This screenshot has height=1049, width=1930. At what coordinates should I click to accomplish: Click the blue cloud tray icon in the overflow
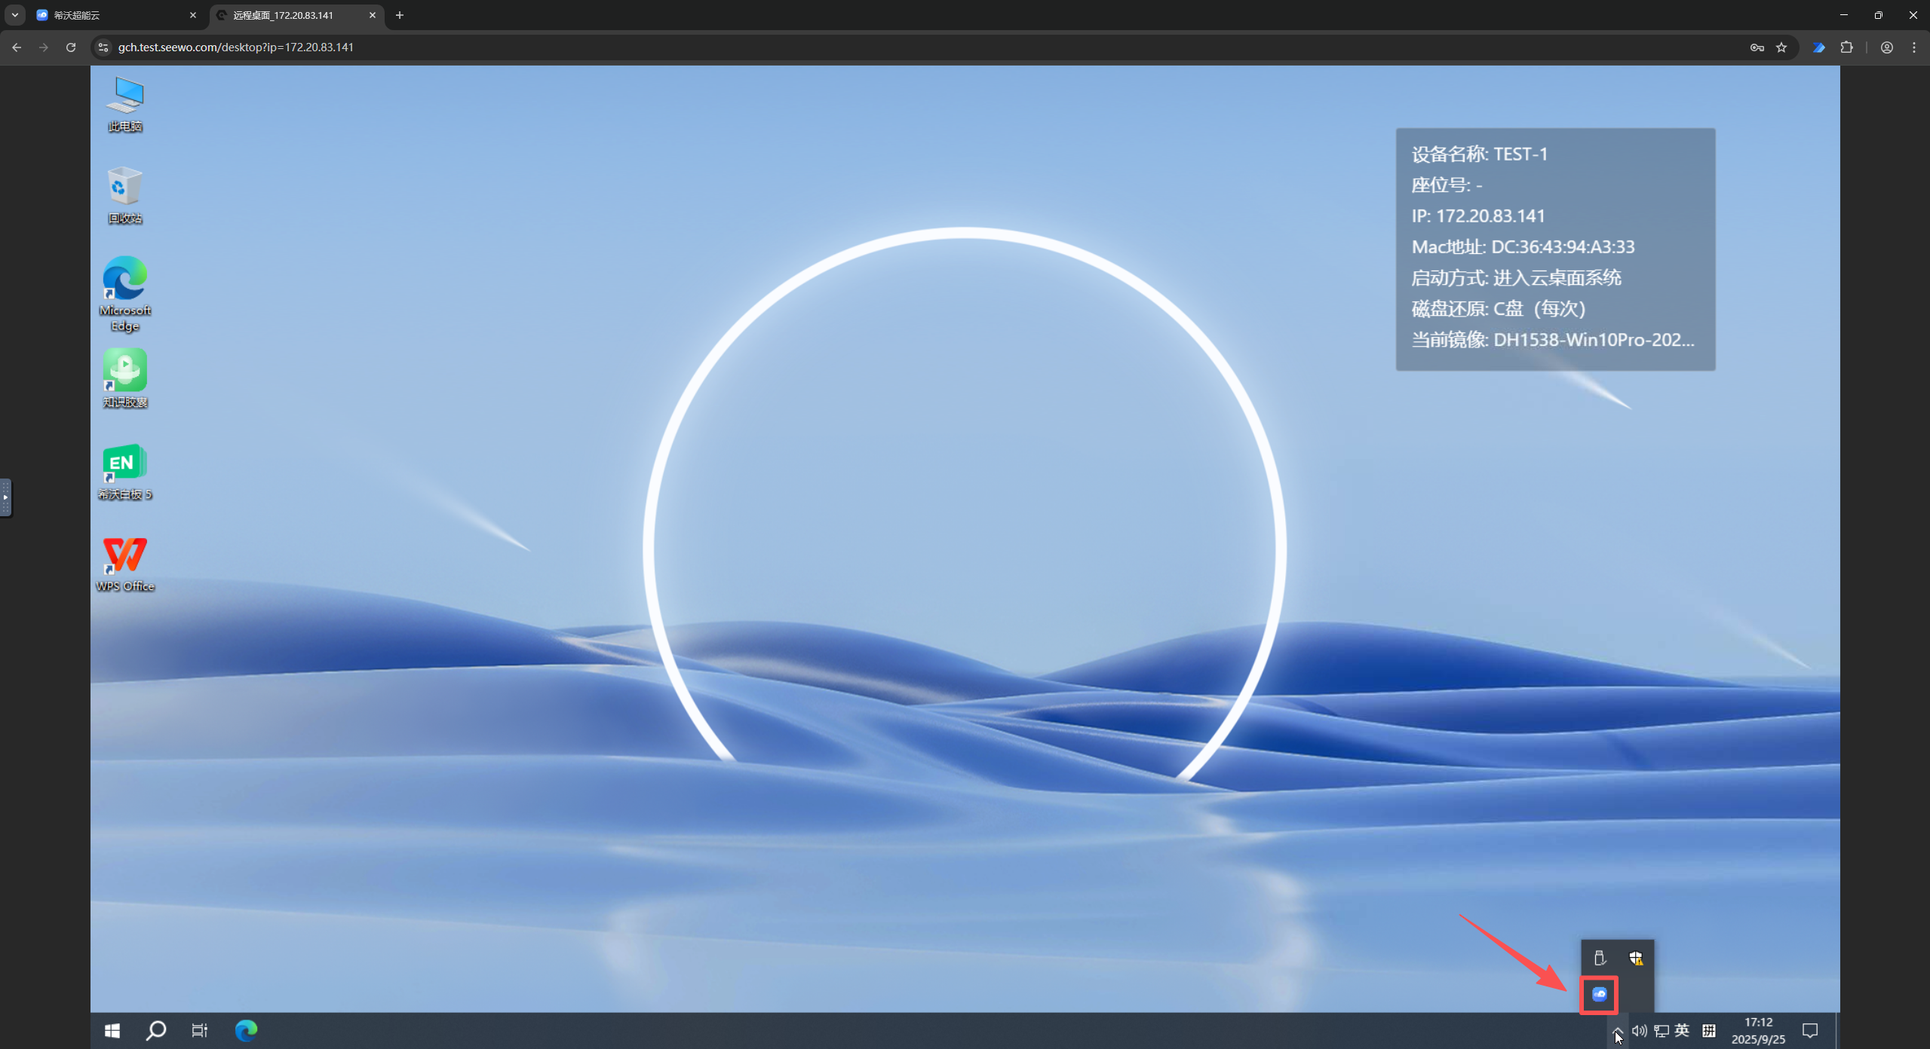click(1599, 994)
